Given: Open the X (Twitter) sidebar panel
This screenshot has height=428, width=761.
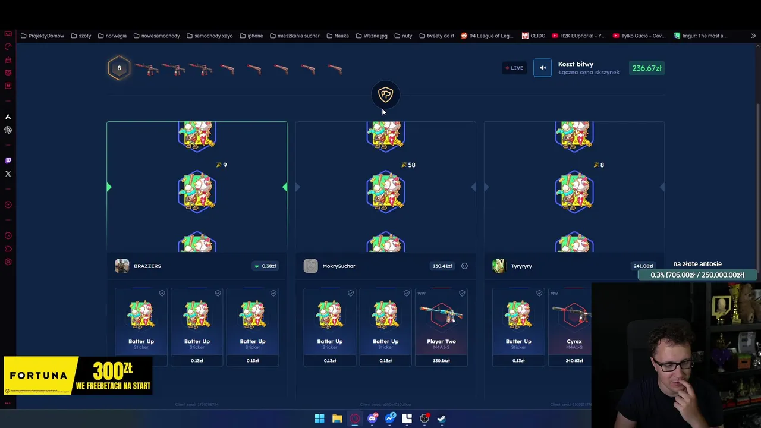Looking at the screenshot, I should click(x=8, y=174).
